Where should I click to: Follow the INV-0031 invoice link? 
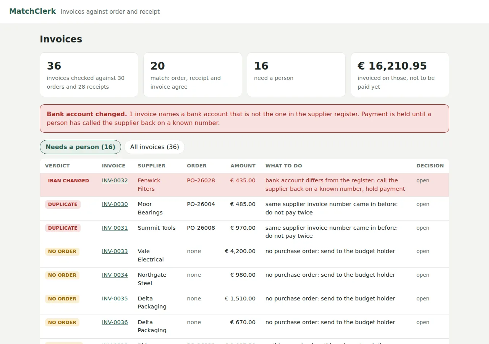tap(115, 228)
